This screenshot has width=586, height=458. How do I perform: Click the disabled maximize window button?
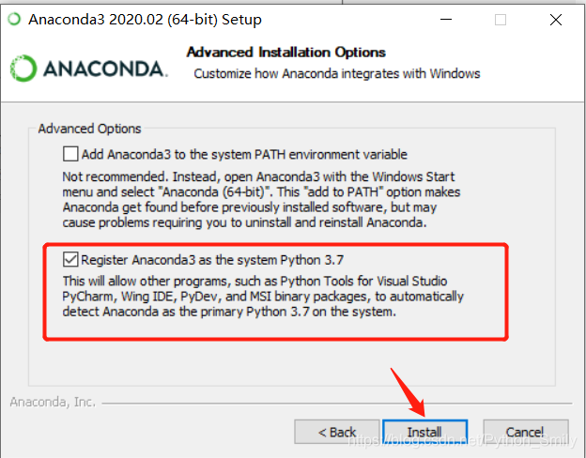pyautogui.click(x=501, y=20)
